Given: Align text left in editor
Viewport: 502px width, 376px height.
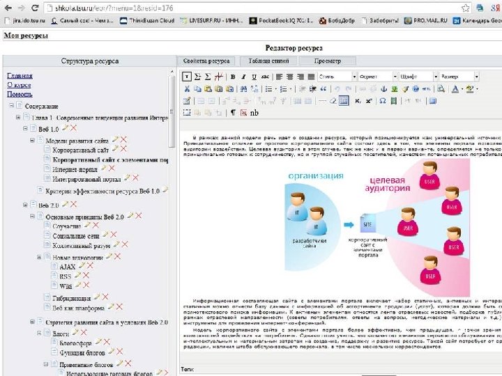Looking at the screenshot, I should 279,77.
